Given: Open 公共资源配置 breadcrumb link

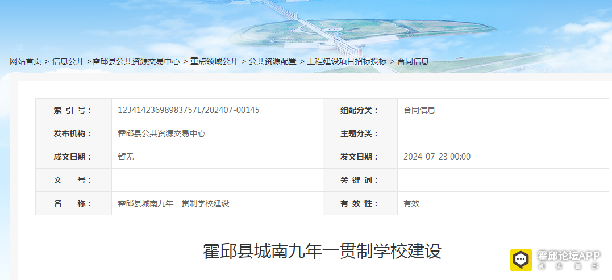Looking at the screenshot, I should pos(272,61).
